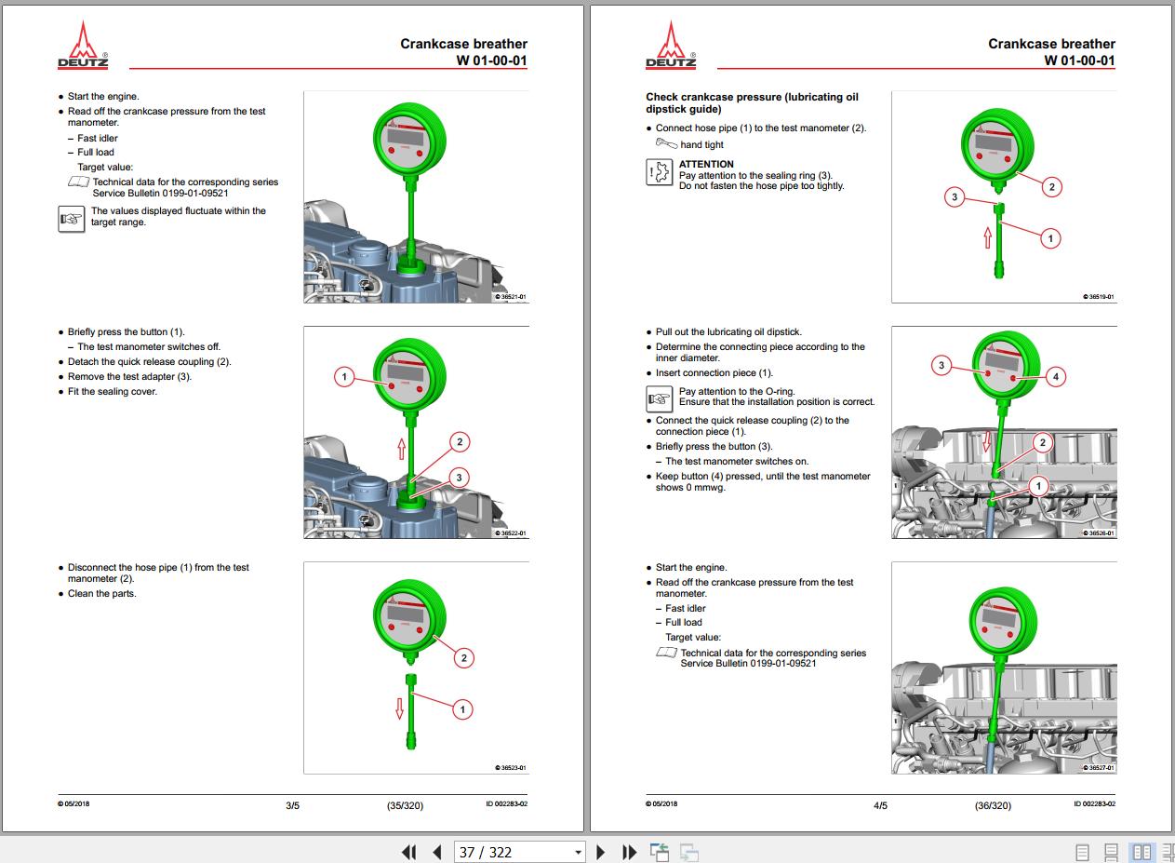
Task: Switch to continuous page view
Action: click(x=1111, y=852)
